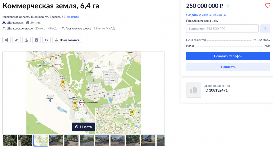Click the pencil note icon

point(16,40)
